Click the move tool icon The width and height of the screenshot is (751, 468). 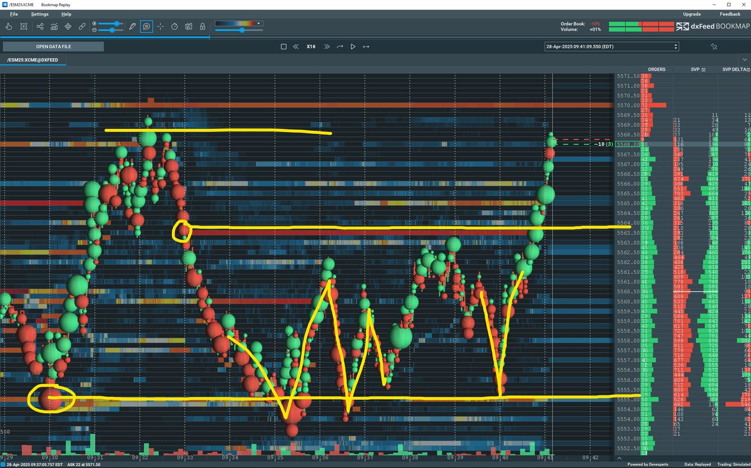coord(68,26)
